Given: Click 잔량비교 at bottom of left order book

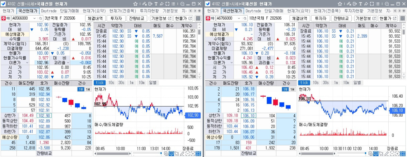Looking at the screenshot, I should click(x=44, y=153).
